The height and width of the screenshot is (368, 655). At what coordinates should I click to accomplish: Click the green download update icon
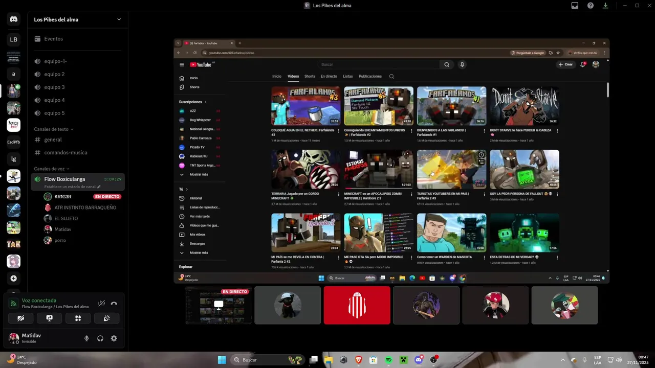[605, 6]
